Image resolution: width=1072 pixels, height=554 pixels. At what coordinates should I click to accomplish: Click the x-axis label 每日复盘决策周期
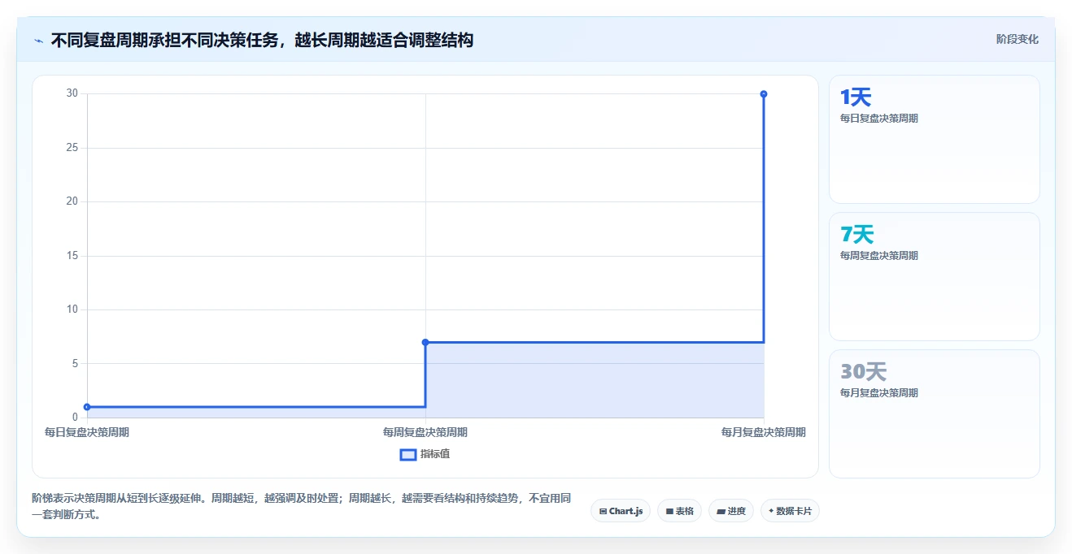[87, 432]
